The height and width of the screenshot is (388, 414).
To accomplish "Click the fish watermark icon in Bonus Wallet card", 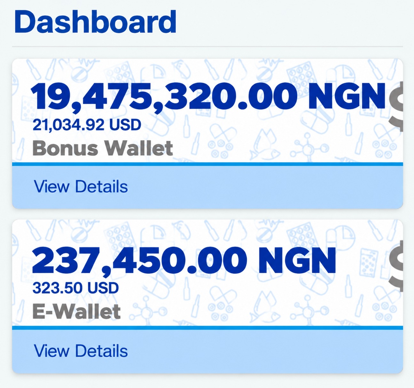I will [x=263, y=144].
